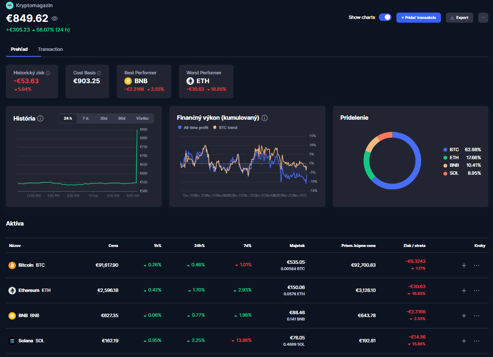The width and height of the screenshot is (493, 357).
Task: Open the more options for Ethereum row
Action: pyautogui.click(x=477, y=291)
